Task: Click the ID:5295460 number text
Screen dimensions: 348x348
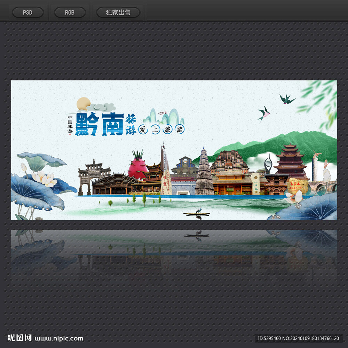Action: tap(269, 338)
